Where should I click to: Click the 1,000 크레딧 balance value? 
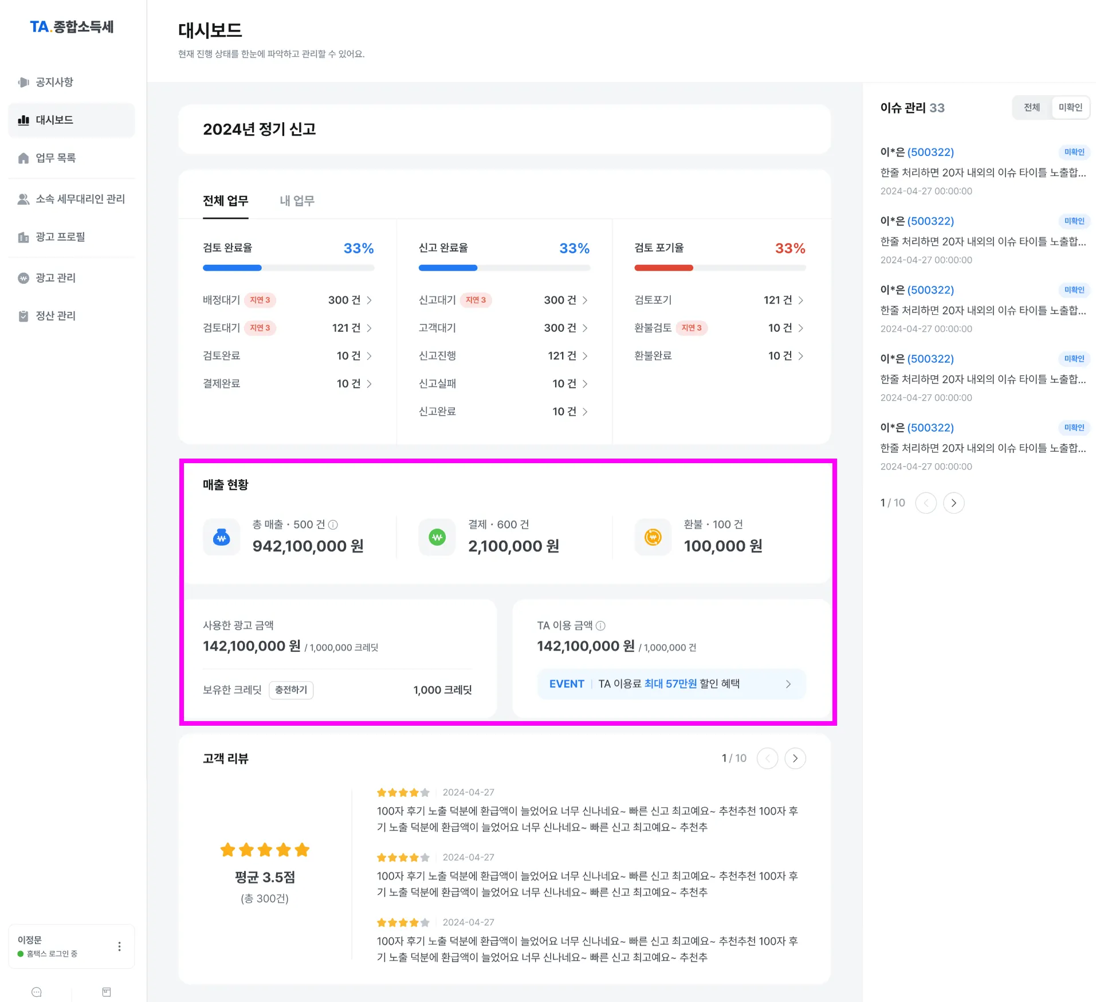[442, 690]
